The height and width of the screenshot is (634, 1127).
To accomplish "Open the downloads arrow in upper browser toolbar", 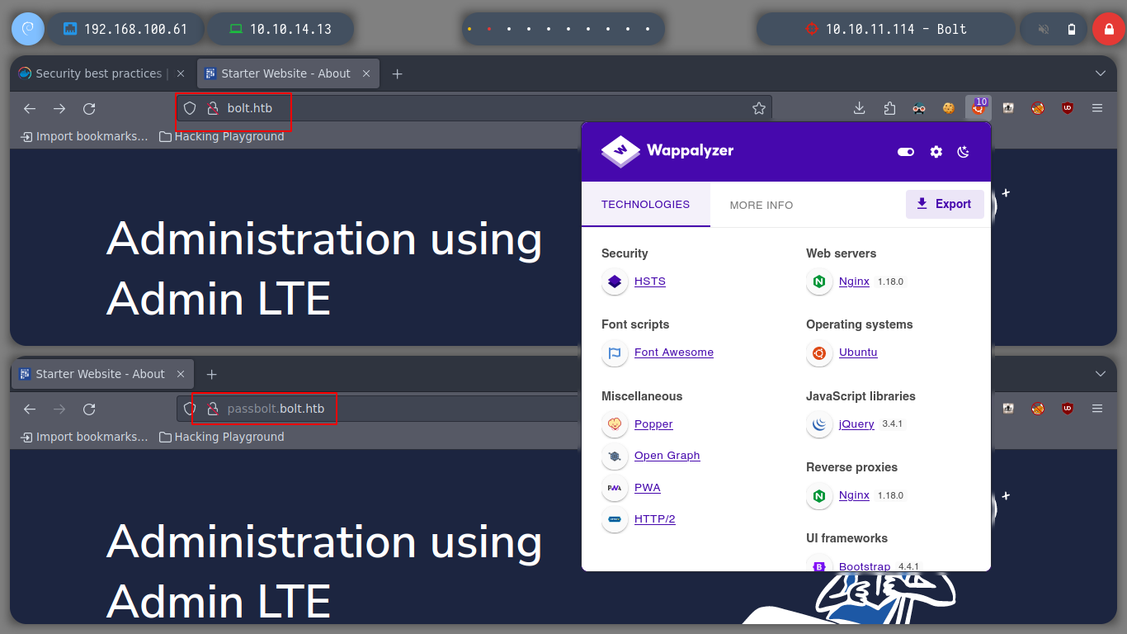I will tap(859, 108).
